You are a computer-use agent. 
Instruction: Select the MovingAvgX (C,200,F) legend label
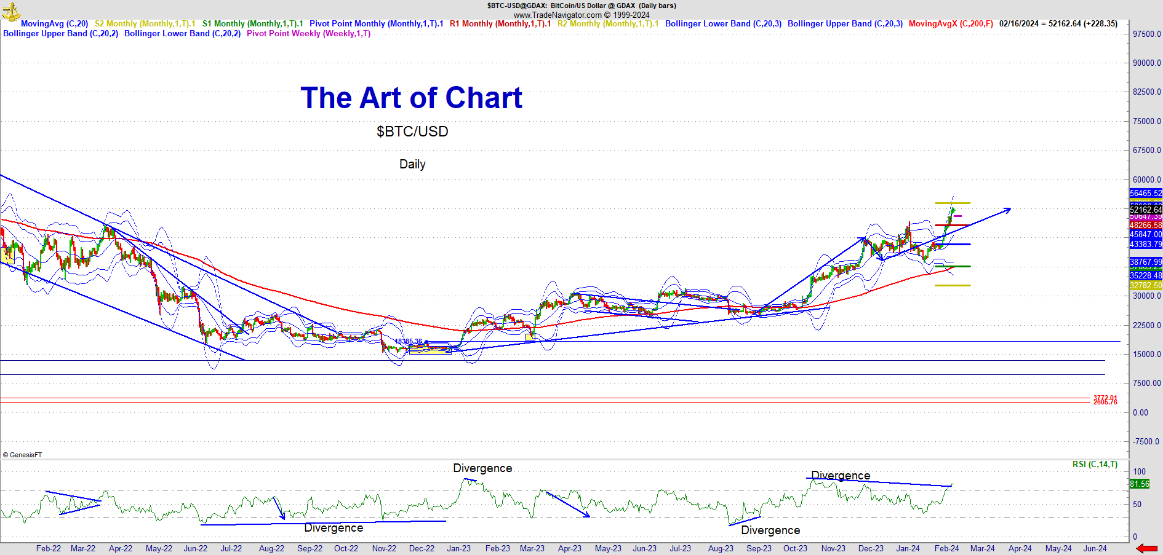[951, 24]
